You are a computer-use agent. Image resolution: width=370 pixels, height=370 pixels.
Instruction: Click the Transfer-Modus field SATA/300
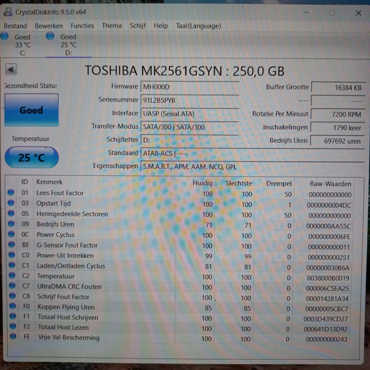pyautogui.click(x=190, y=127)
